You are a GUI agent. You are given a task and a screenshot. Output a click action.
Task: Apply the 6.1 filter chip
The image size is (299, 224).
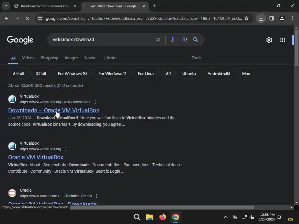pos(168,73)
